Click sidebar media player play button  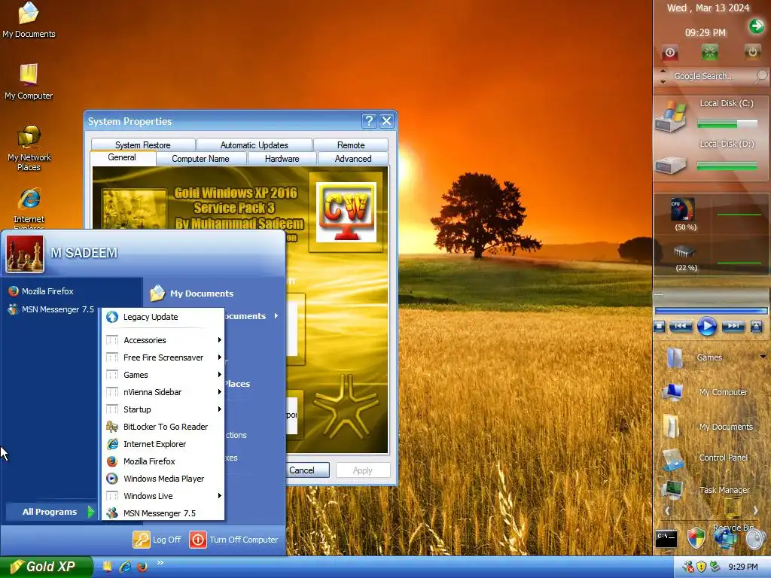pyautogui.click(x=706, y=327)
